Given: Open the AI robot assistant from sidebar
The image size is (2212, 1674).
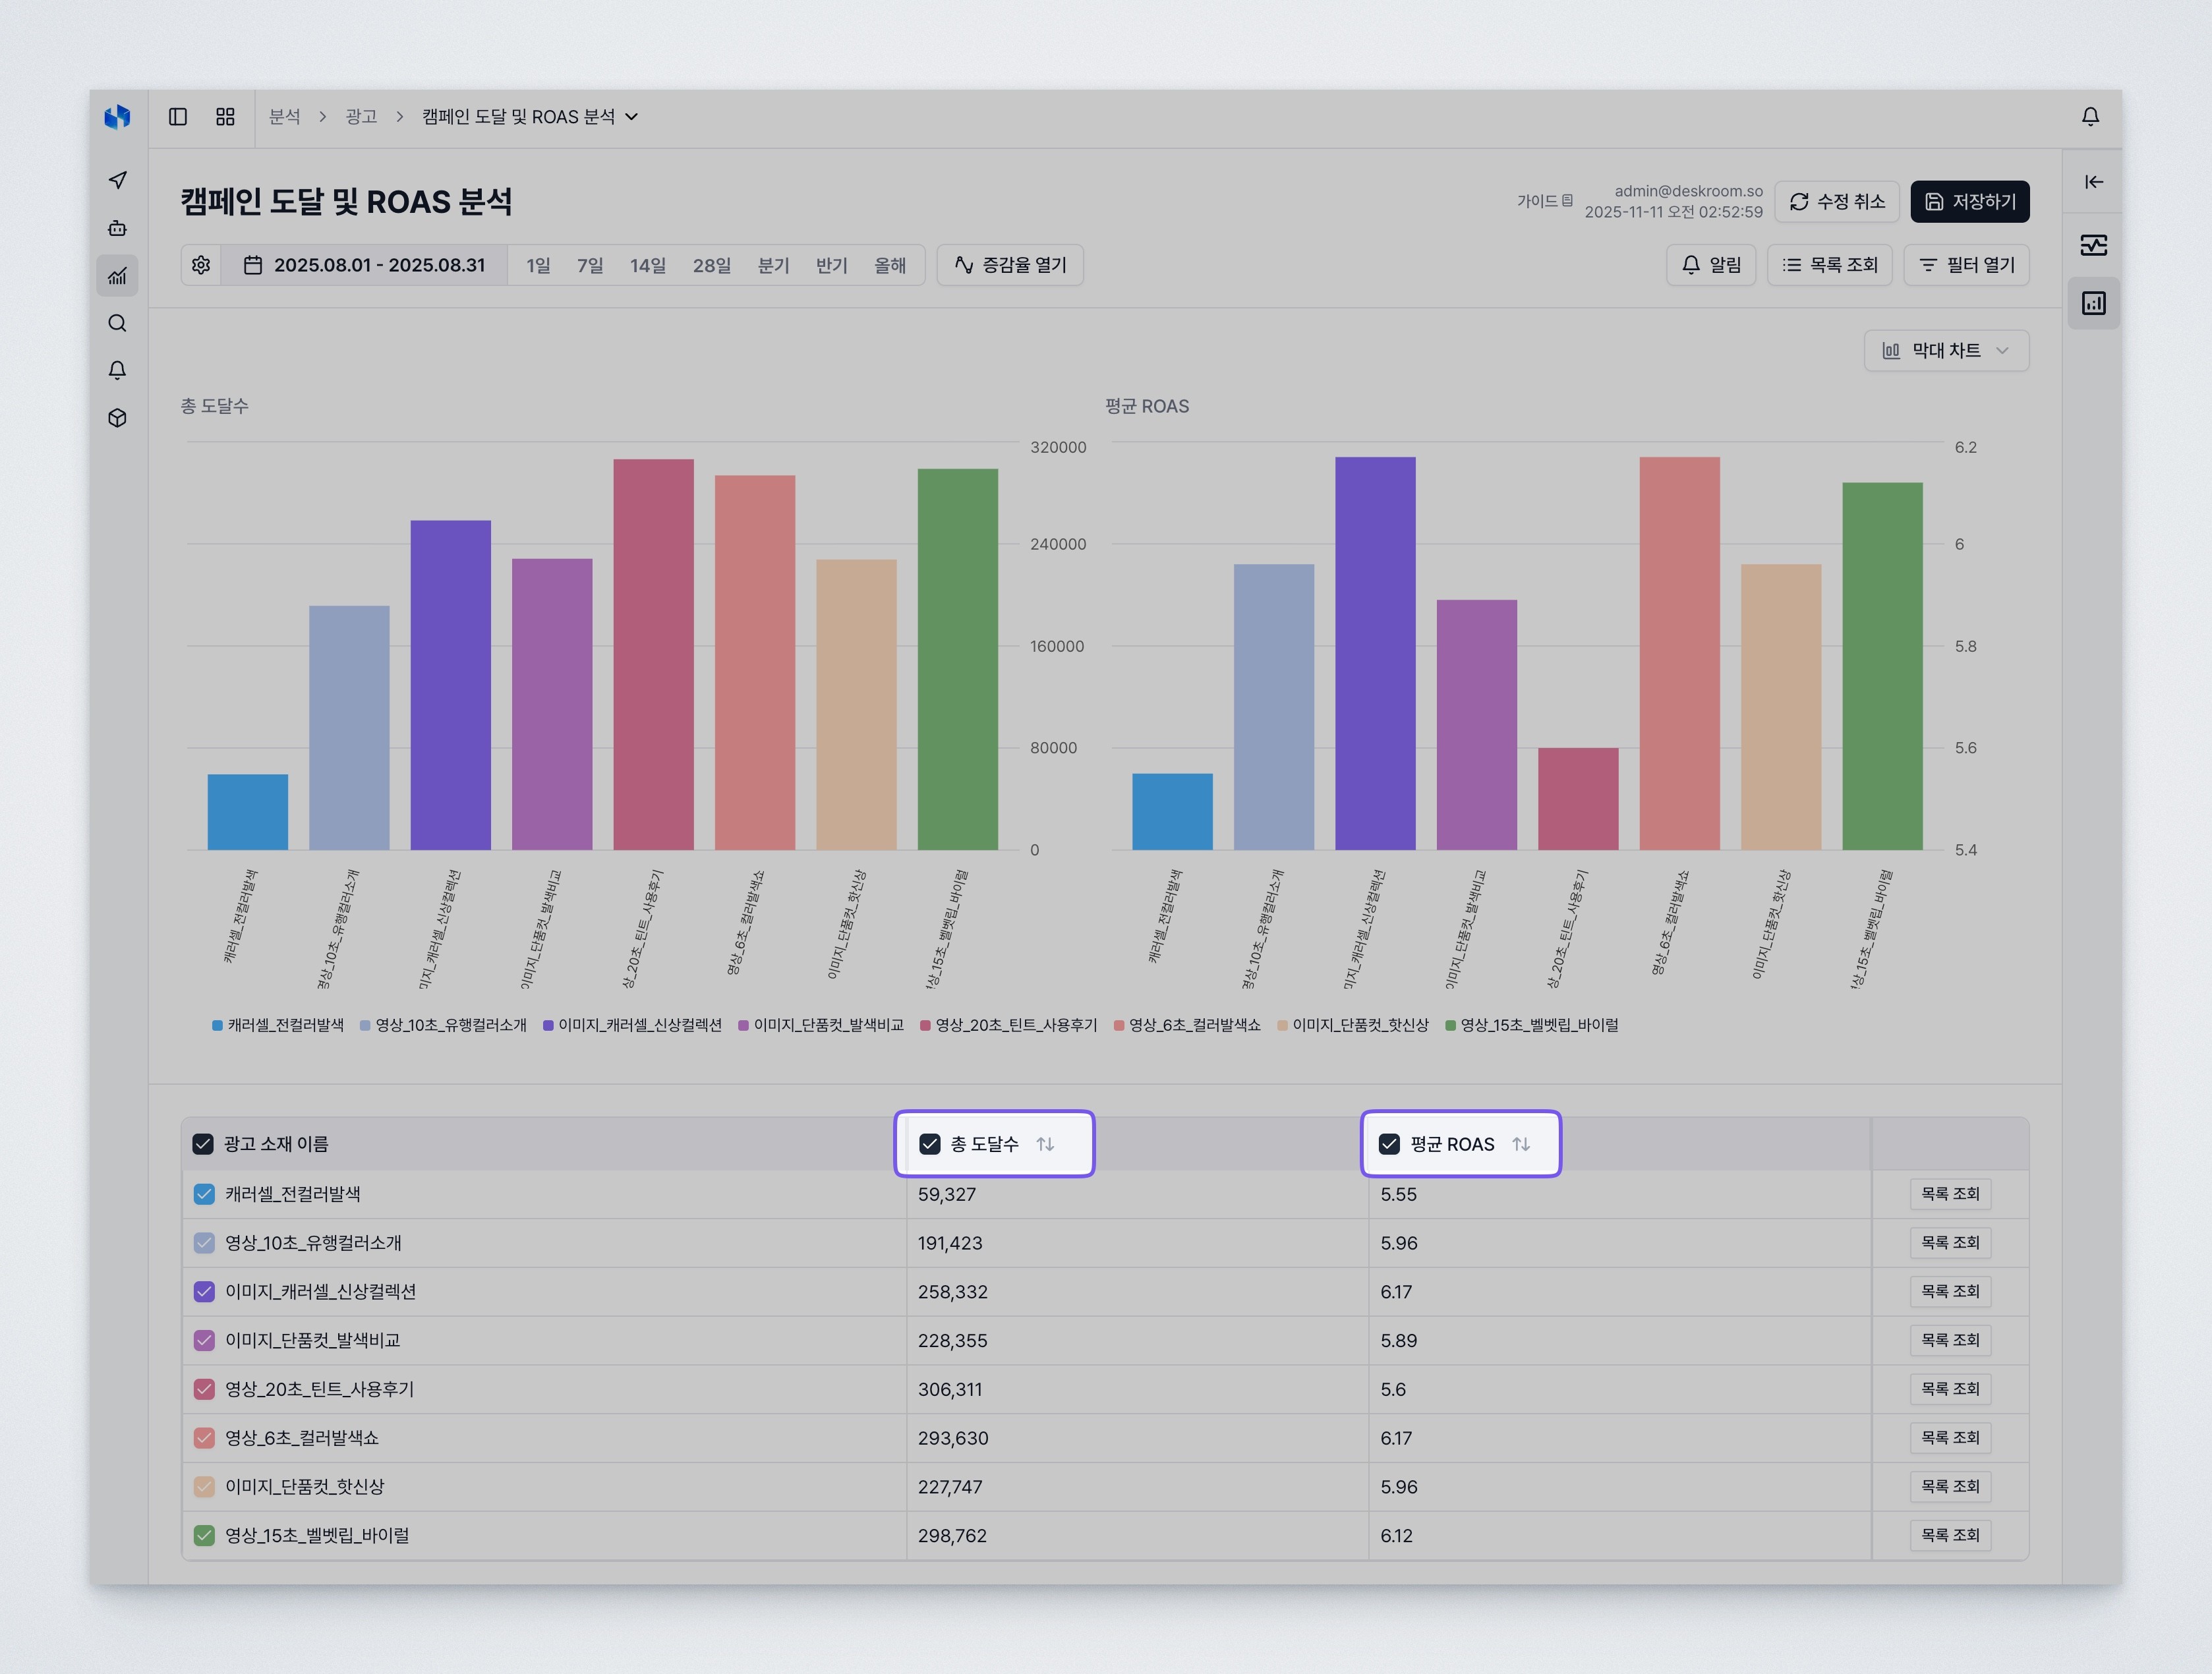Looking at the screenshot, I should 118,229.
